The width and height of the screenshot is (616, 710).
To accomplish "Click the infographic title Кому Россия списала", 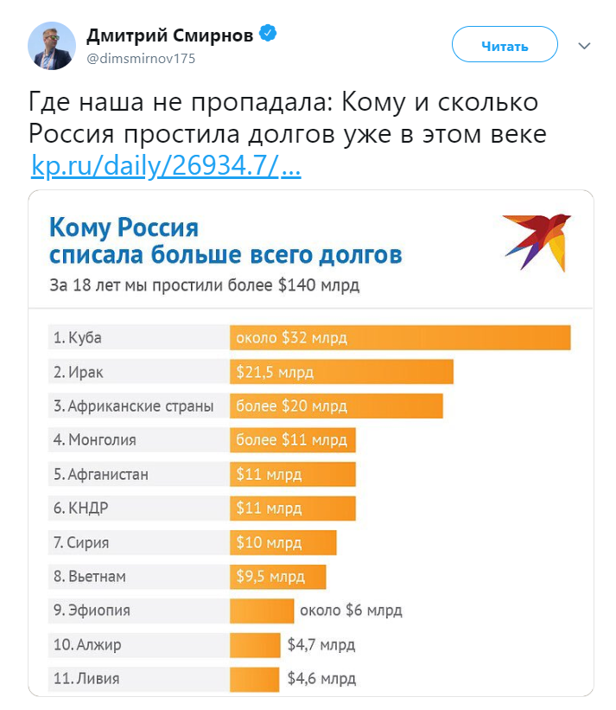I will click(225, 240).
